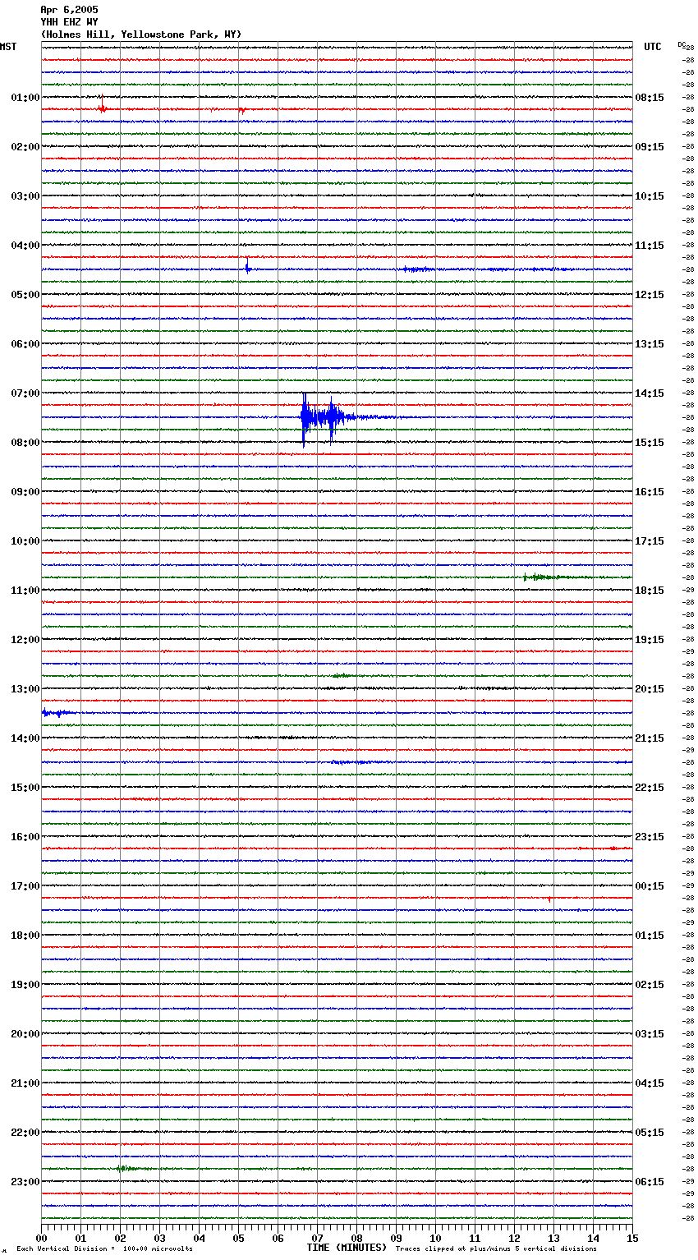
Task: Click the '21:15' UTC time label
Action: (650, 738)
